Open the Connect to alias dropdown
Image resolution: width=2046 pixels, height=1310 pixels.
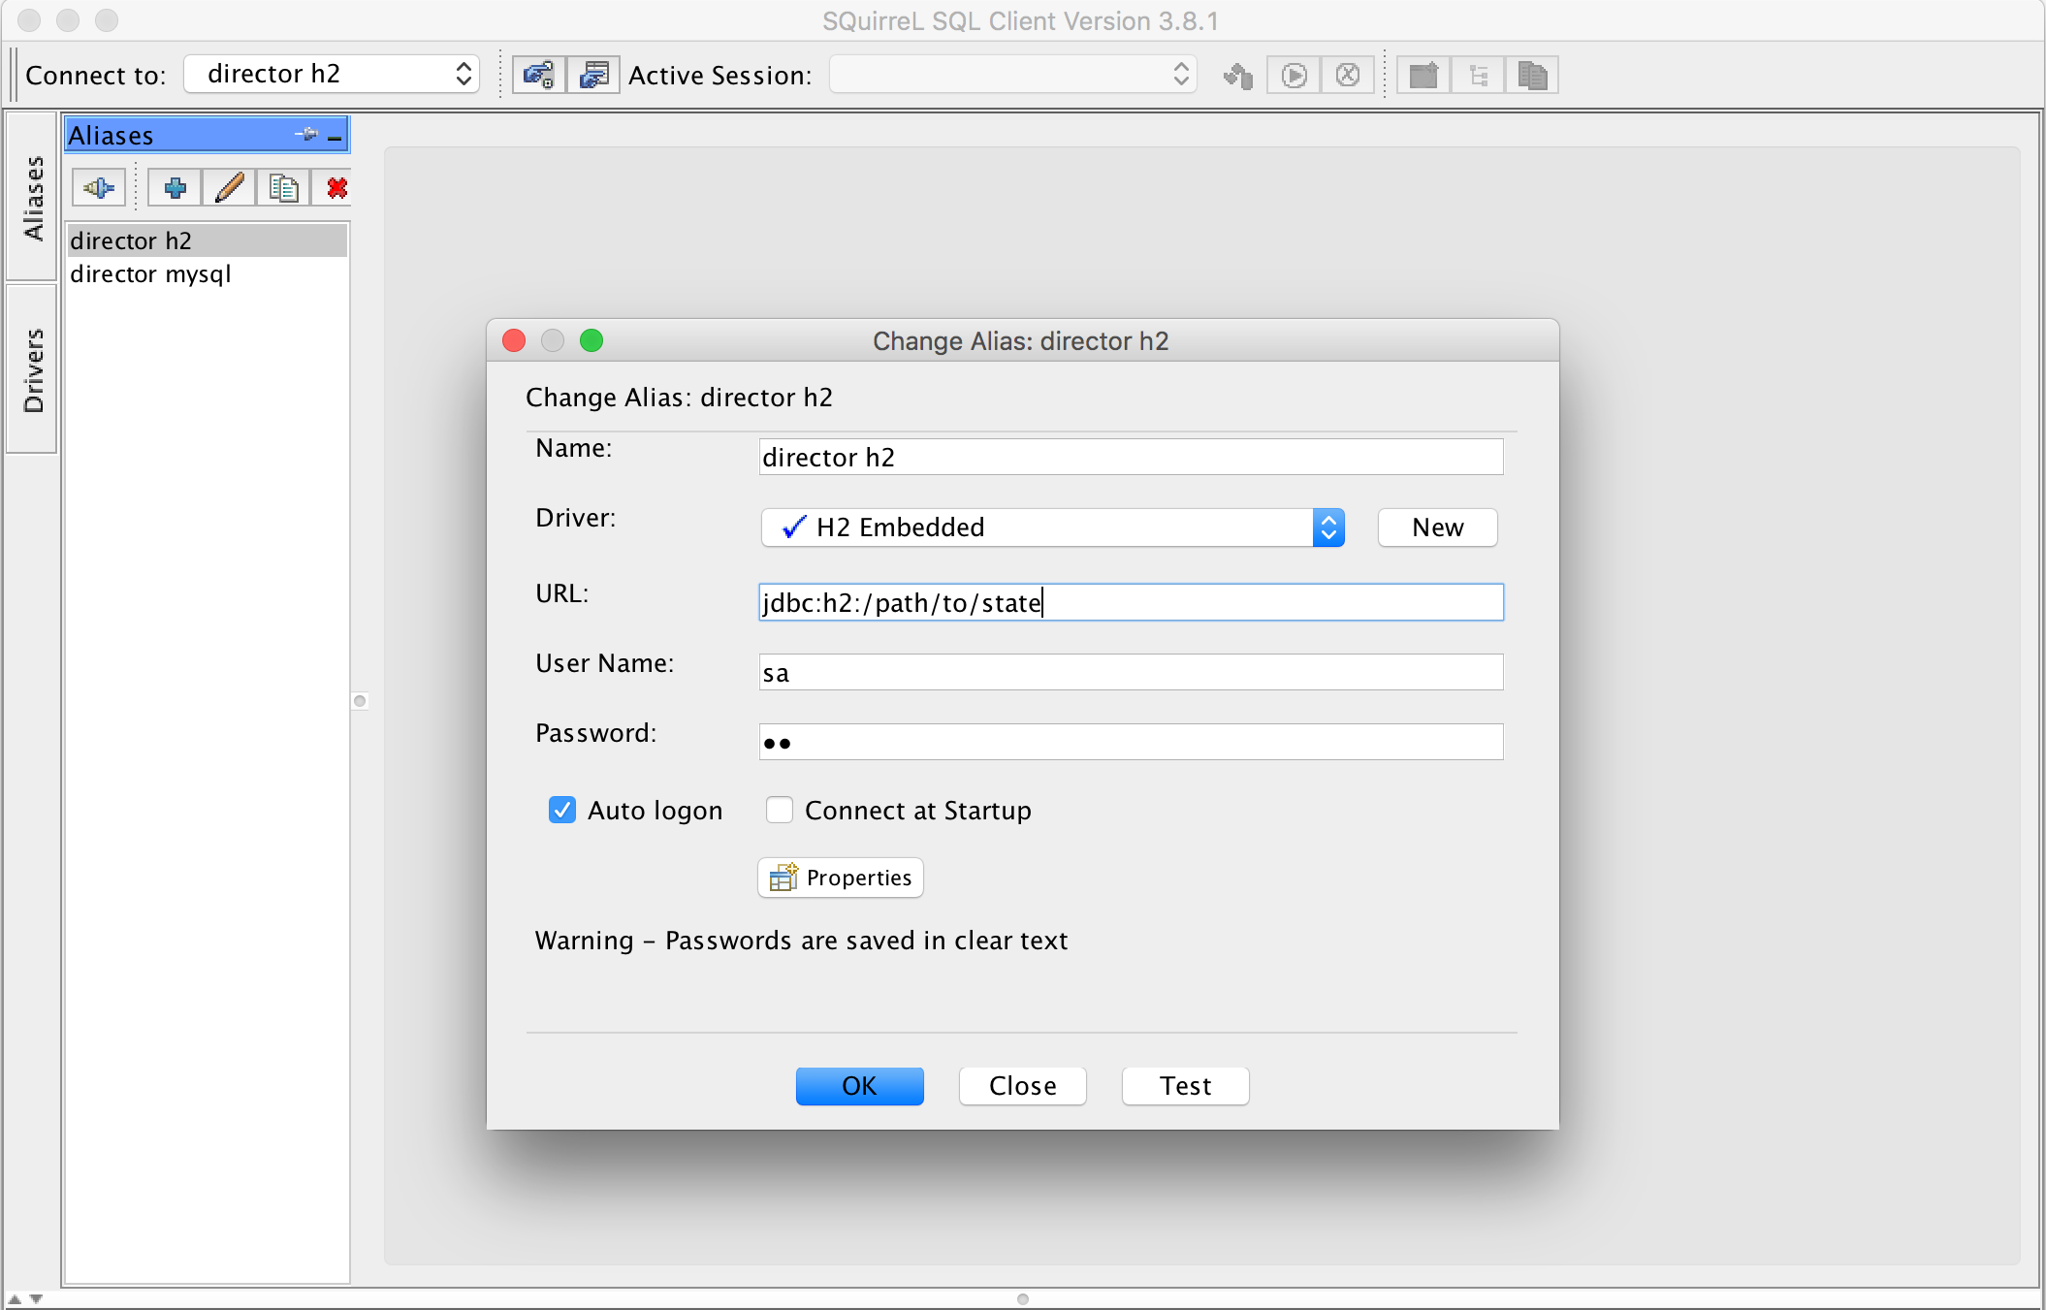pyautogui.click(x=332, y=74)
